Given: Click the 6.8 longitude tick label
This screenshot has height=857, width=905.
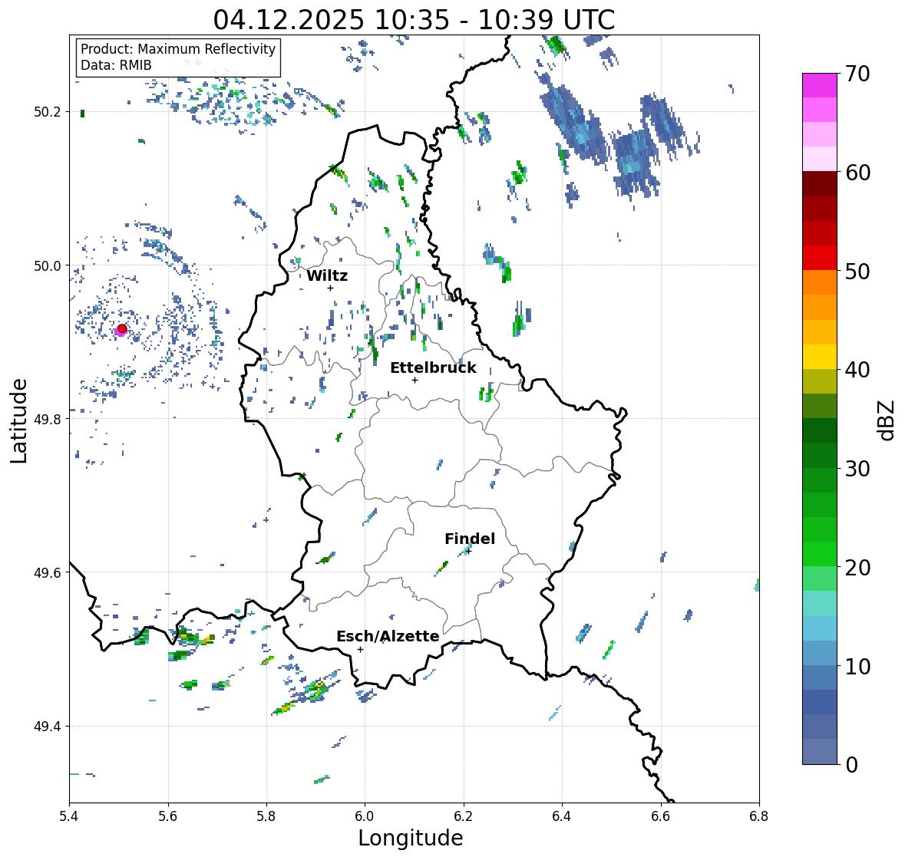Looking at the screenshot, I should click(758, 816).
